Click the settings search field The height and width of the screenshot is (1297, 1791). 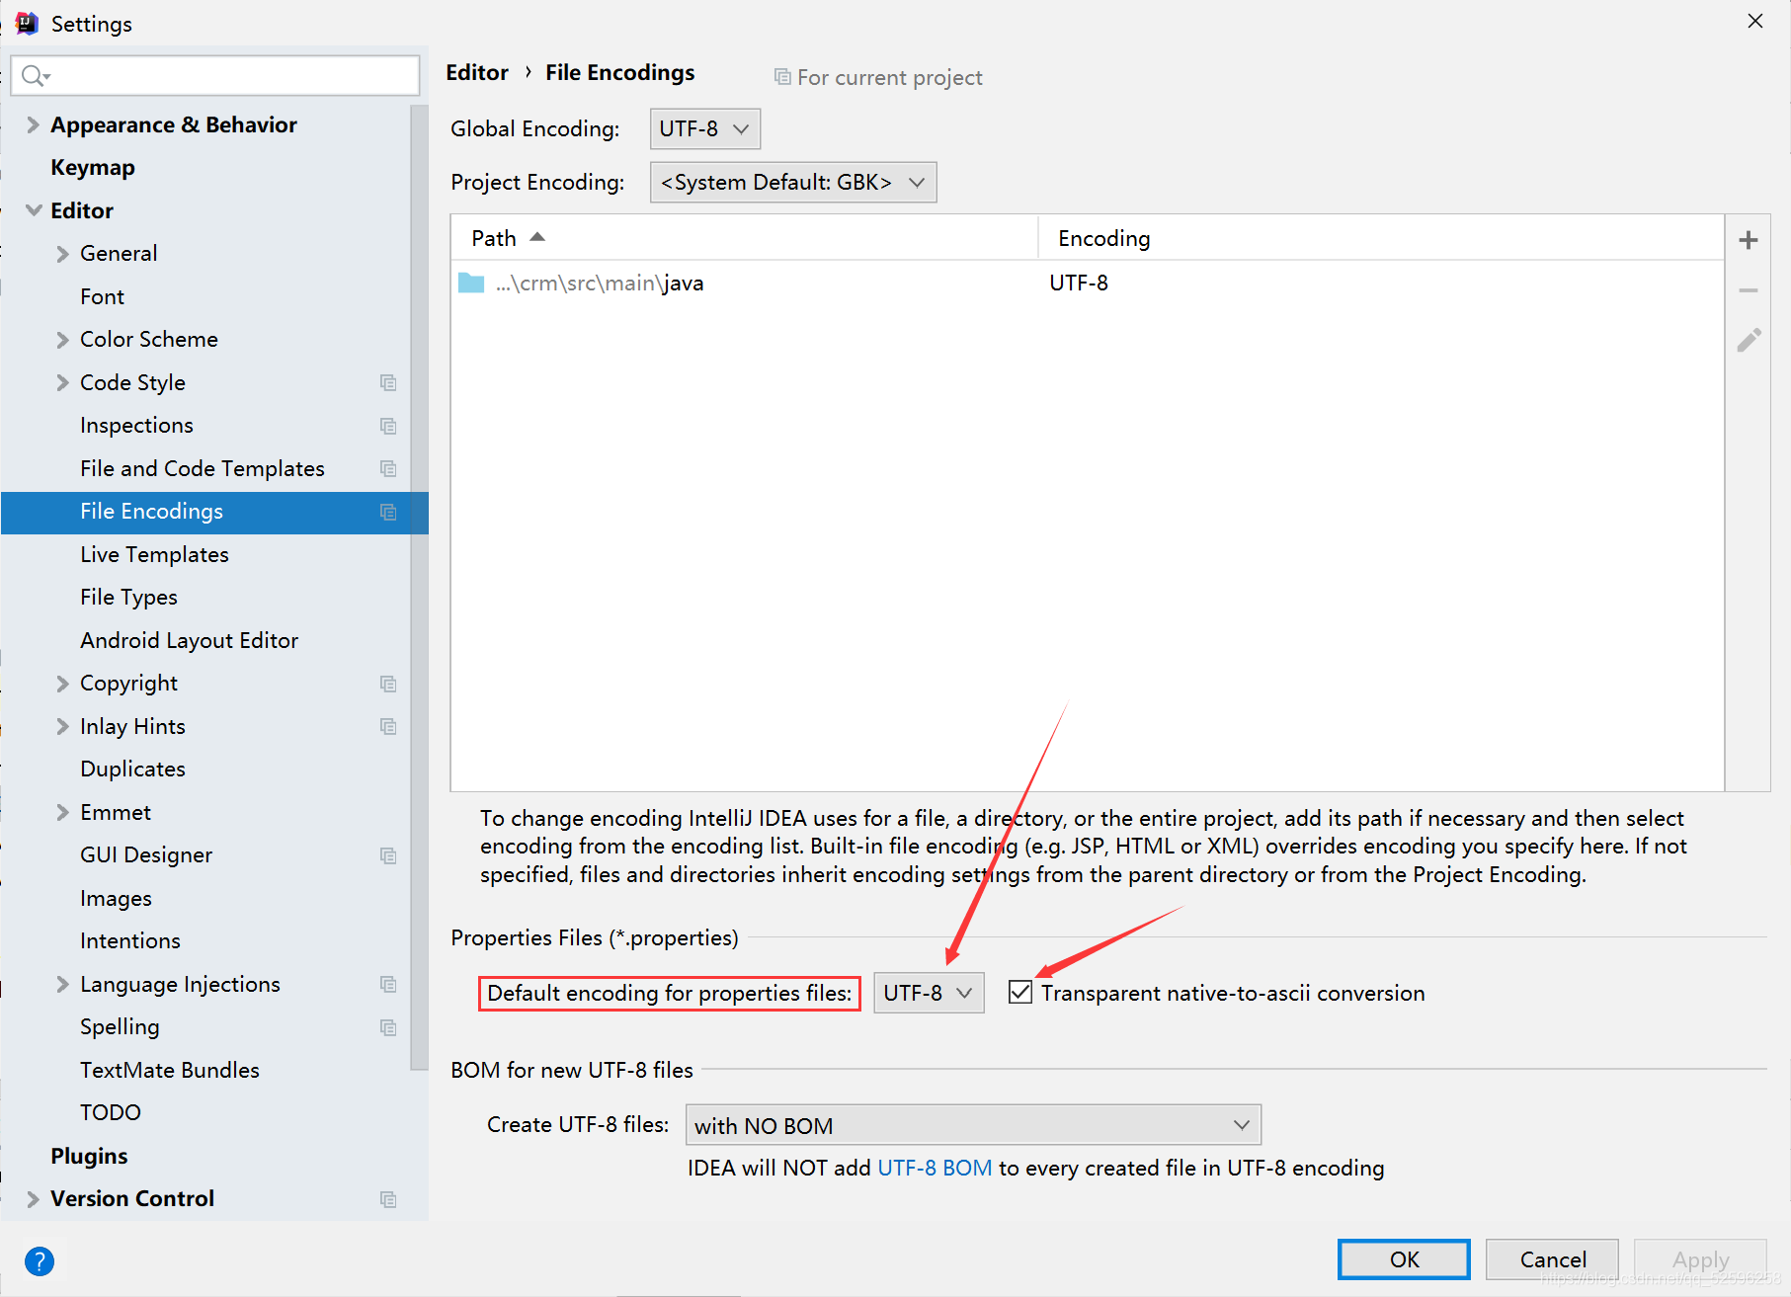(215, 76)
